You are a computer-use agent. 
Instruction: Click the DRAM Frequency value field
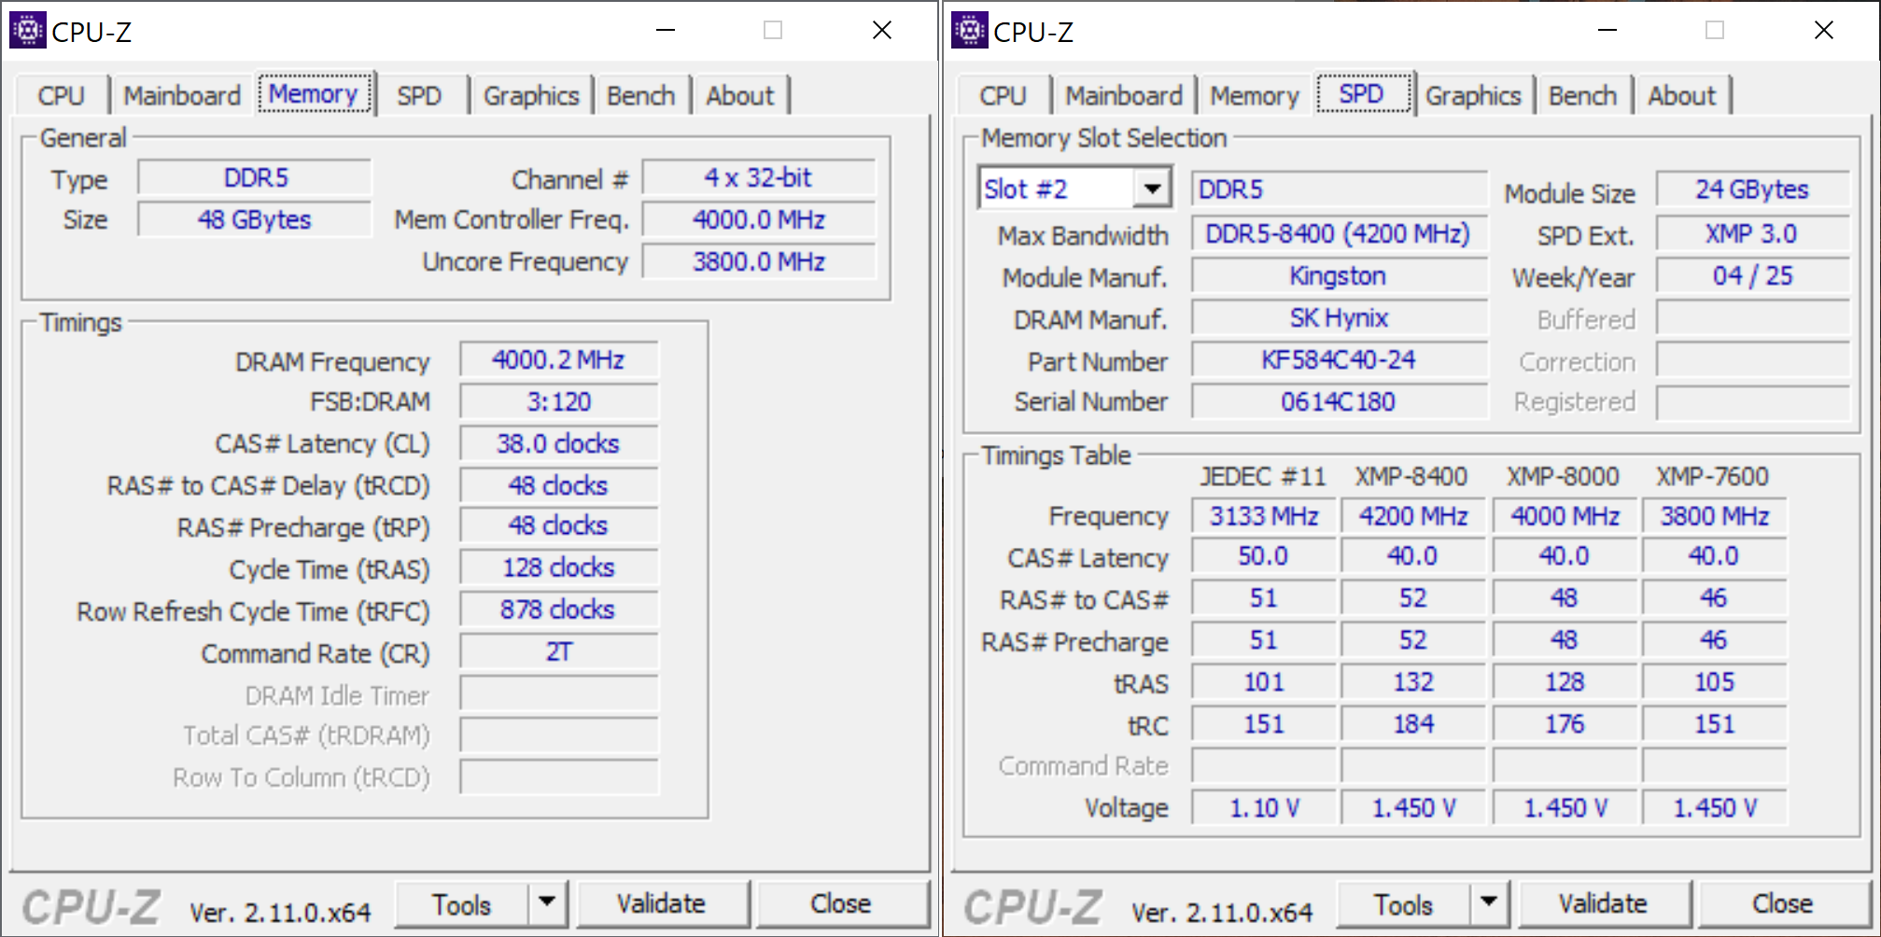point(558,360)
